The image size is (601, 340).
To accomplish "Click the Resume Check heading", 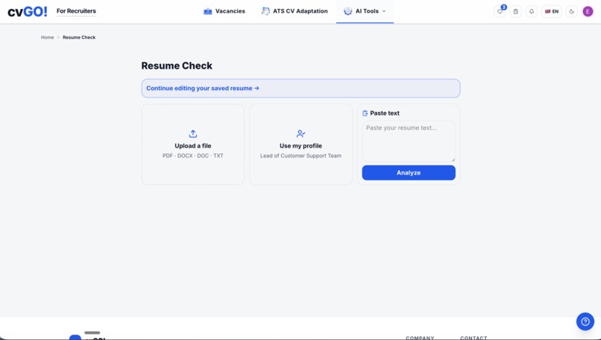I will 177,66.
